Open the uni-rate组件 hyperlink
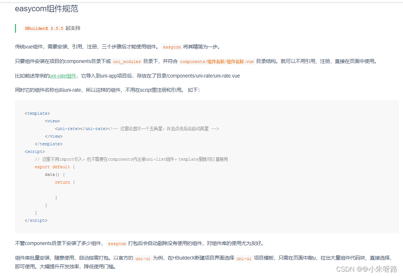This screenshot has width=403, height=276. (x=63, y=76)
